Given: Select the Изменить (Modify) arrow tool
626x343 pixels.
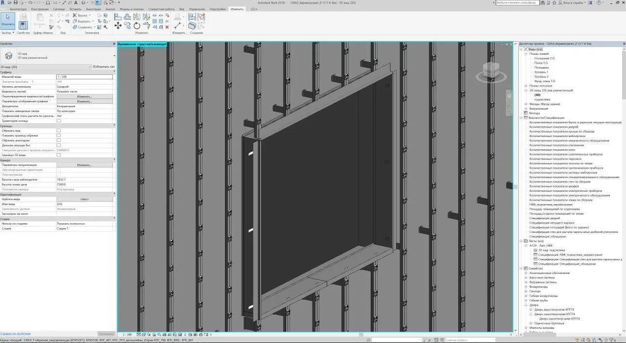Looking at the screenshot, I should point(8,21).
